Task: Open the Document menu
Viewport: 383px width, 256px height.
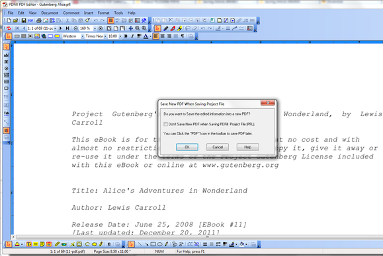Action: tap(50, 13)
